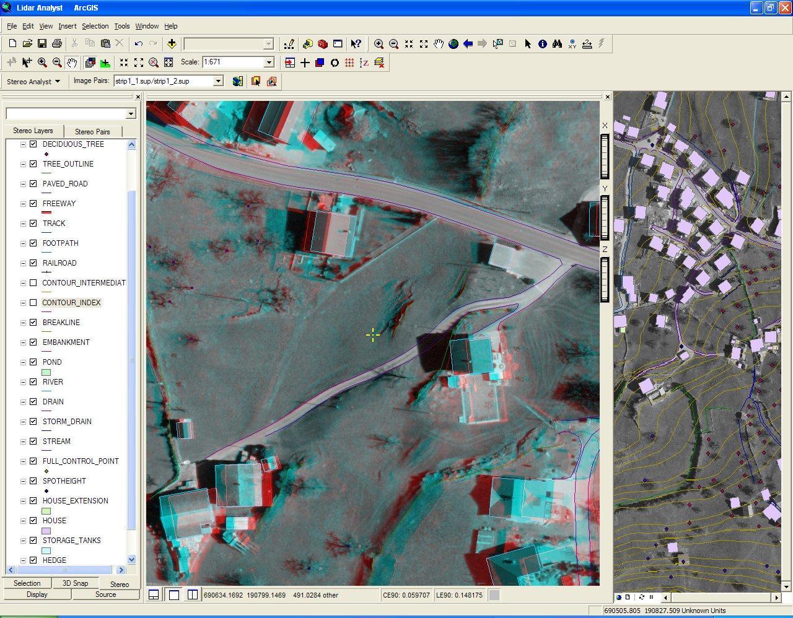This screenshot has height=618, width=793.
Task: Click the crosshair cursor tool icon
Action: pos(305,63)
